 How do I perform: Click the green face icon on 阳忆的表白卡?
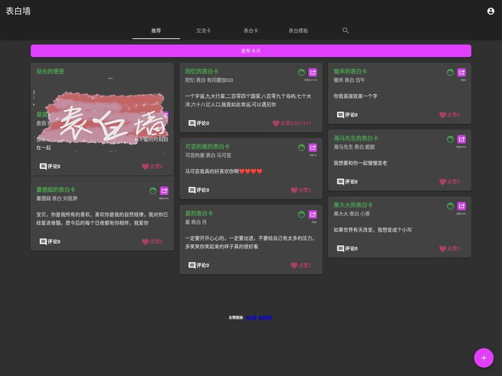(x=301, y=72)
